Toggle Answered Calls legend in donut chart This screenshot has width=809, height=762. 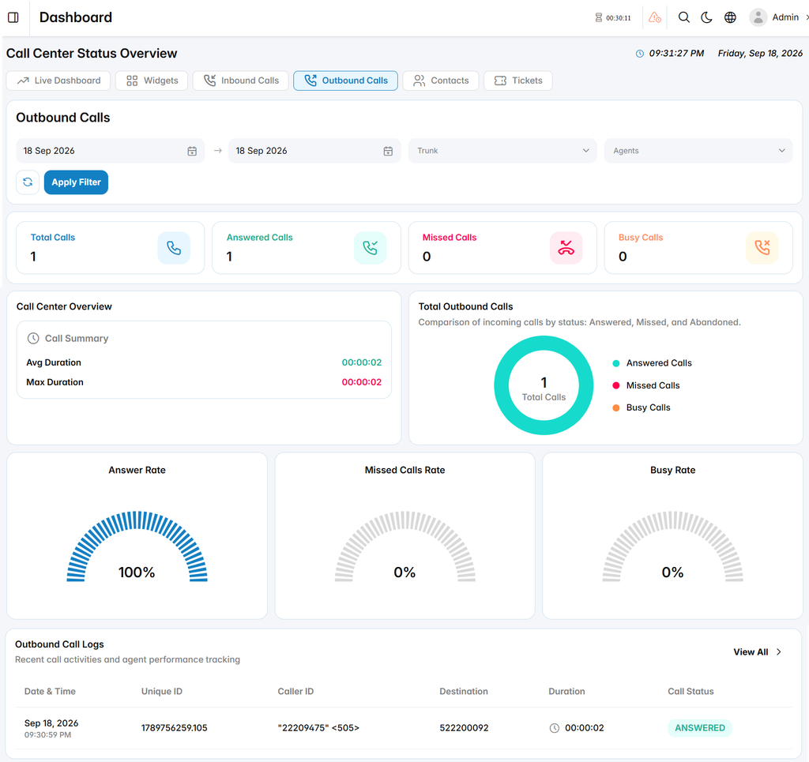pyautogui.click(x=653, y=363)
